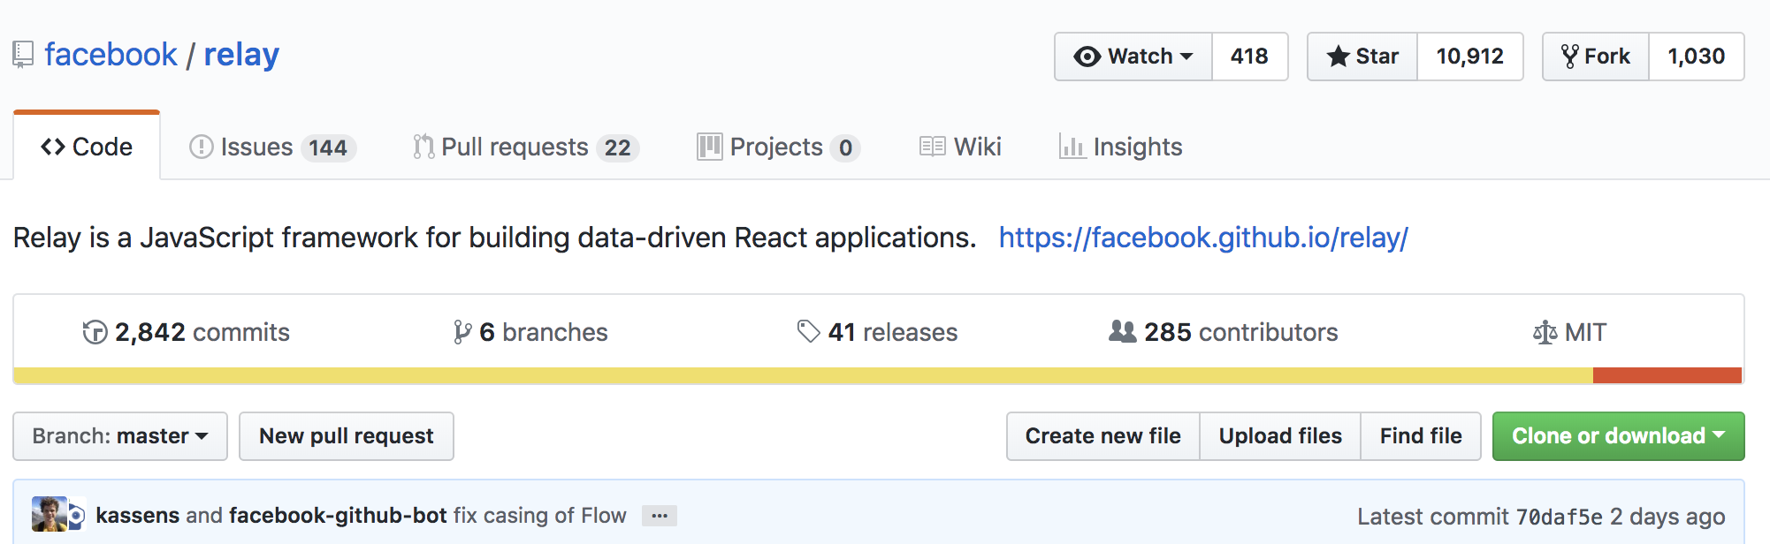The width and height of the screenshot is (1770, 544).
Task: Click Upload files
Action: (x=1280, y=436)
